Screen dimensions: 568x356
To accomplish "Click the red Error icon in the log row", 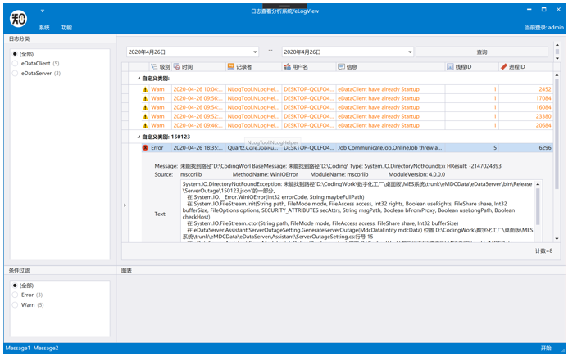I will pos(145,148).
